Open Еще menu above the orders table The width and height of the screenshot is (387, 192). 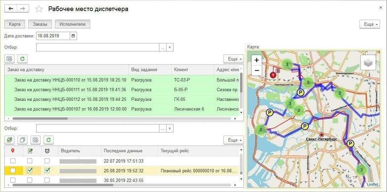(x=233, y=59)
